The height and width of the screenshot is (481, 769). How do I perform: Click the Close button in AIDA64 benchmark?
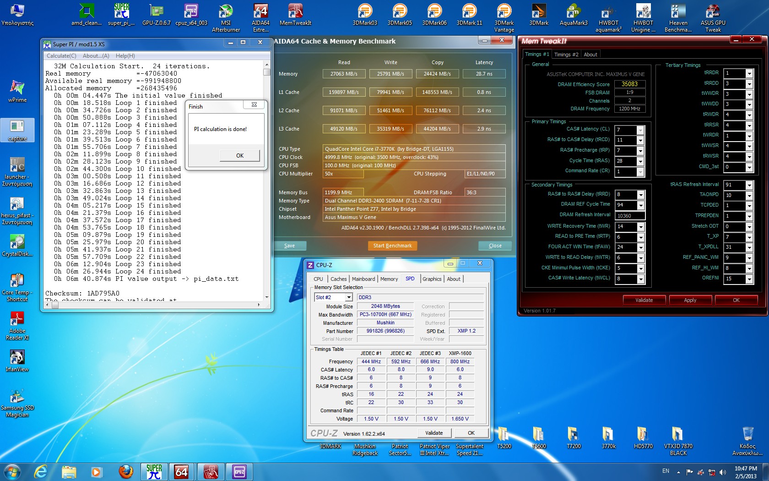coord(495,246)
